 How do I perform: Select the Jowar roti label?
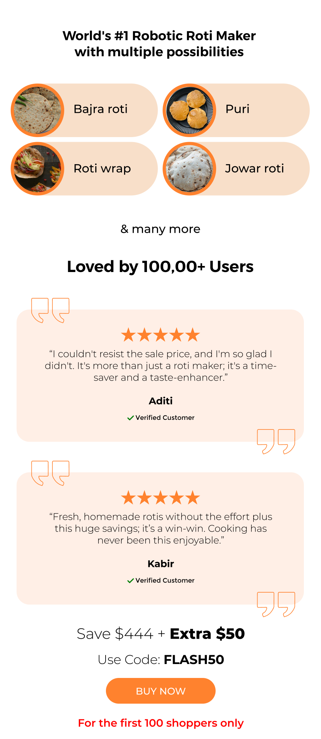(x=254, y=169)
